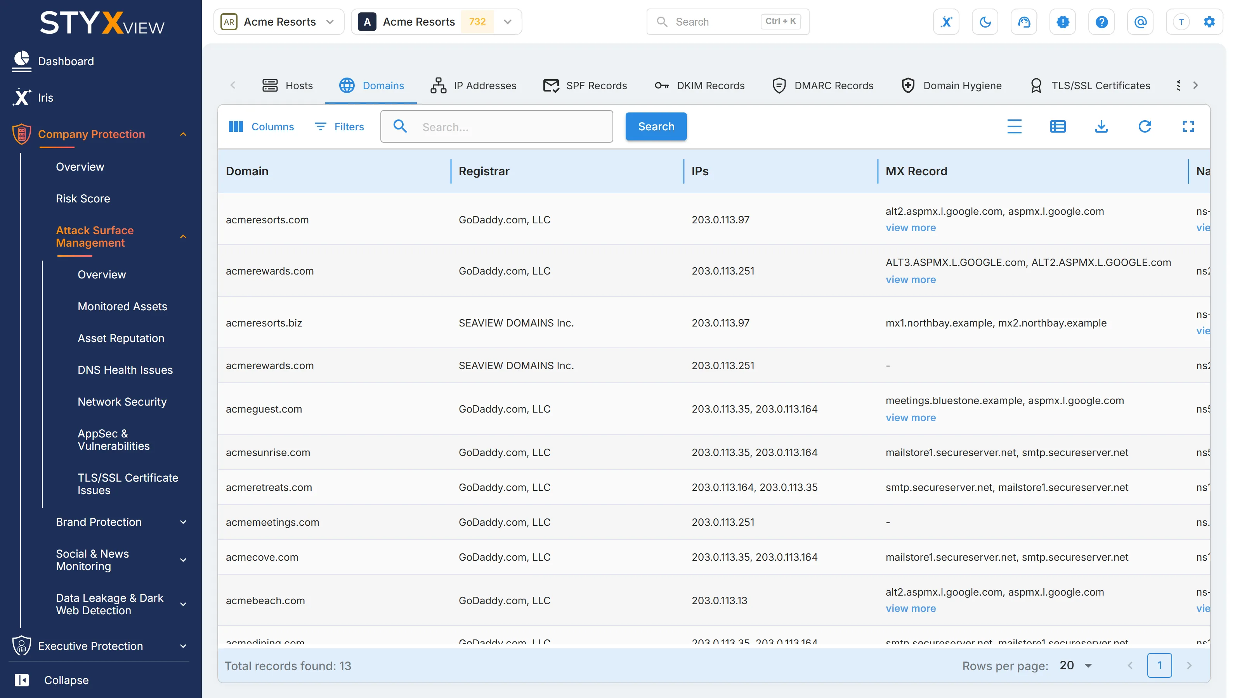Switch to the Hosts tab
The image size is (1242, 698).
coord(287,85)
